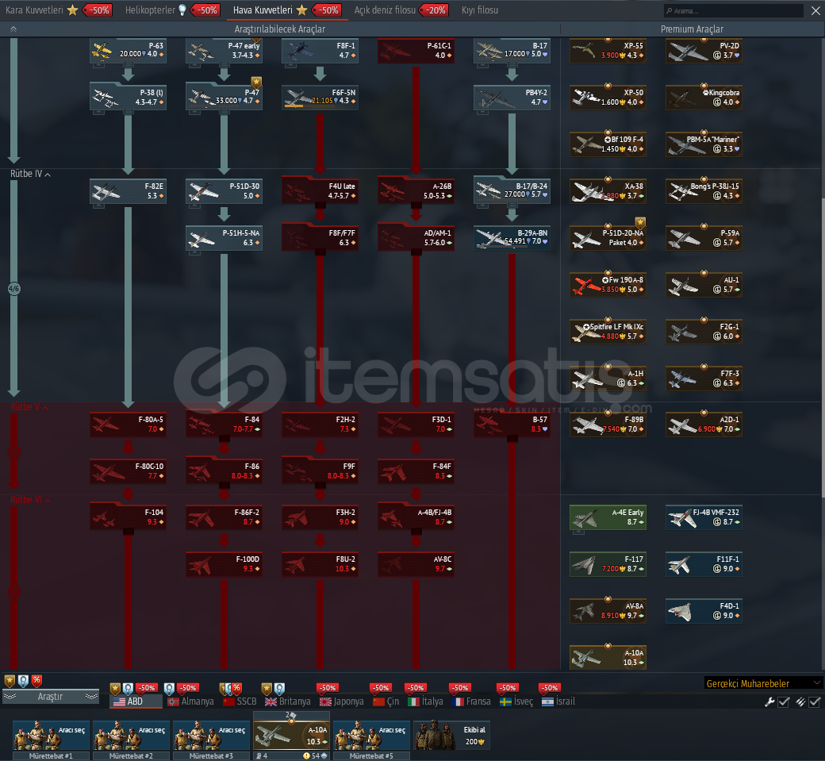Click the locked F-104 jet card

pyautogui.click(x=128, y=517)
